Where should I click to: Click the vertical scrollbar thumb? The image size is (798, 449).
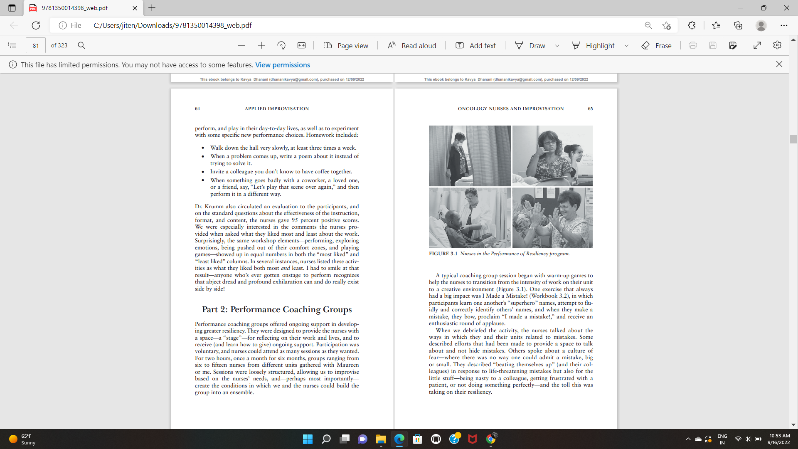793,139
